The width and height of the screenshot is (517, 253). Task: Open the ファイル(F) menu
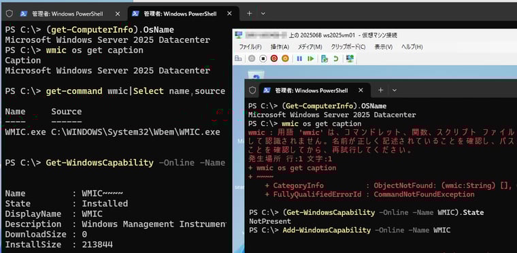[x=250, y=47]
